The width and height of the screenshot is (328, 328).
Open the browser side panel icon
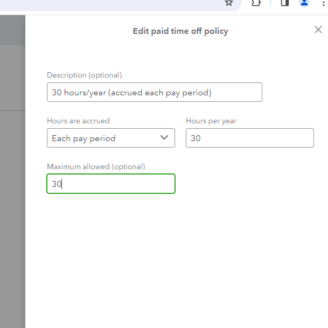click(285, 3)
